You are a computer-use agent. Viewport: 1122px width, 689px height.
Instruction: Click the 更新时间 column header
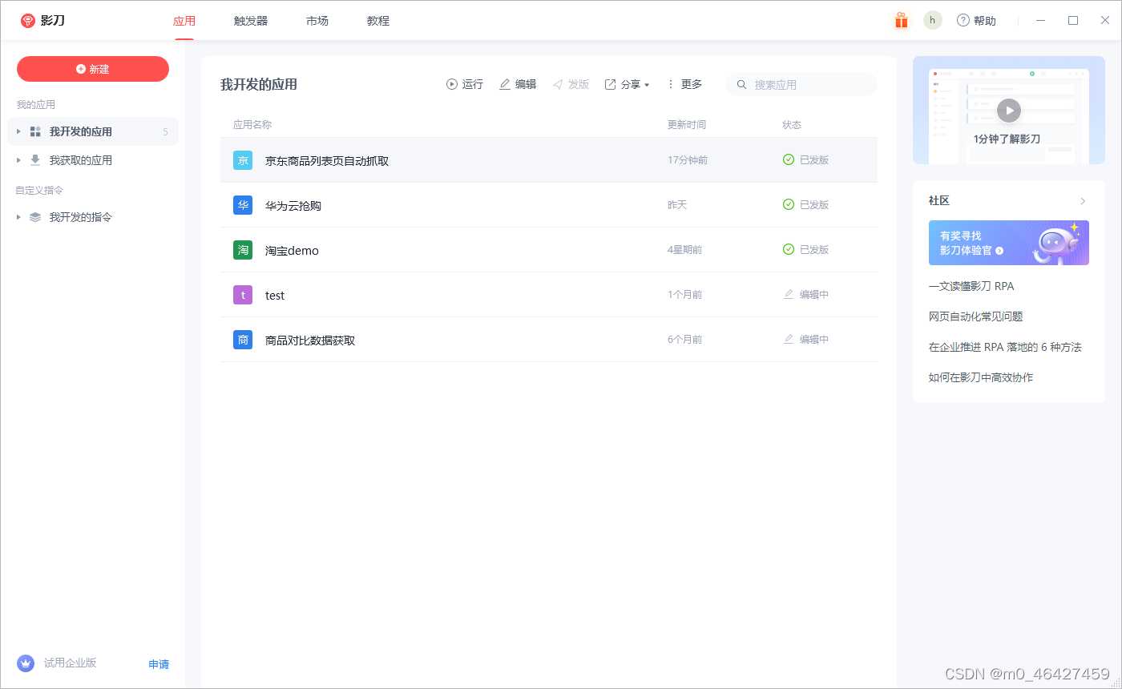[x=687, y=125]
